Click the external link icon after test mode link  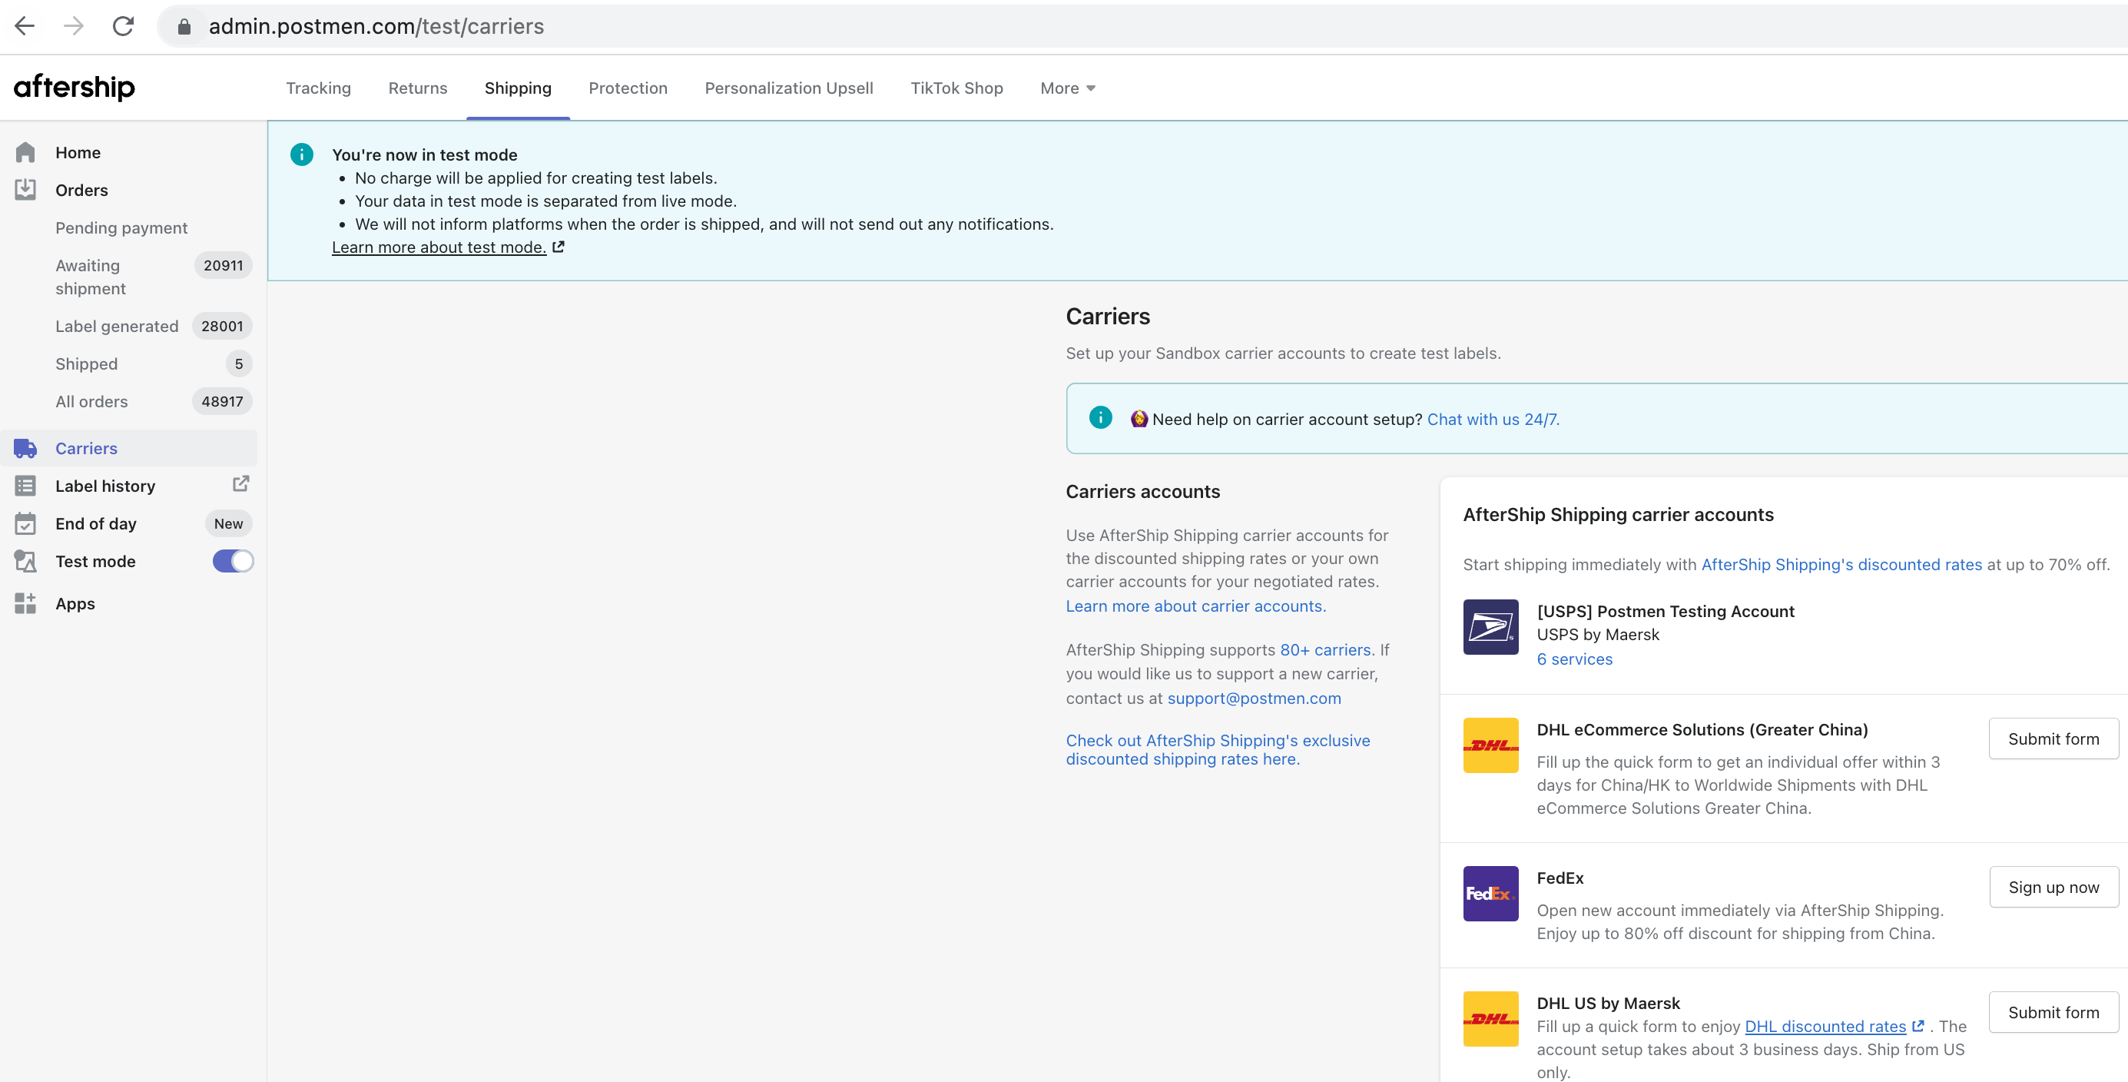click(559, 247)
